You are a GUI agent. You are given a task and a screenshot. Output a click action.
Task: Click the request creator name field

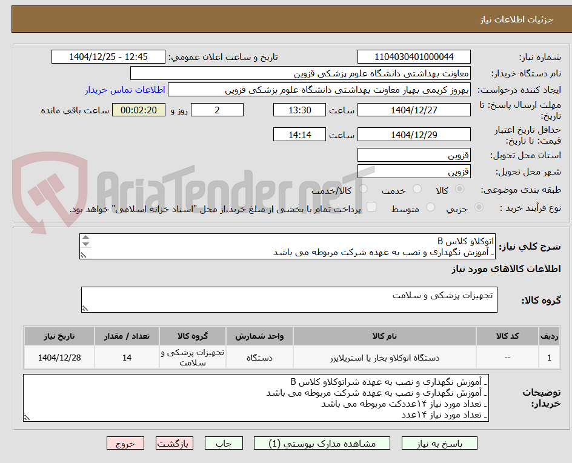319,90
